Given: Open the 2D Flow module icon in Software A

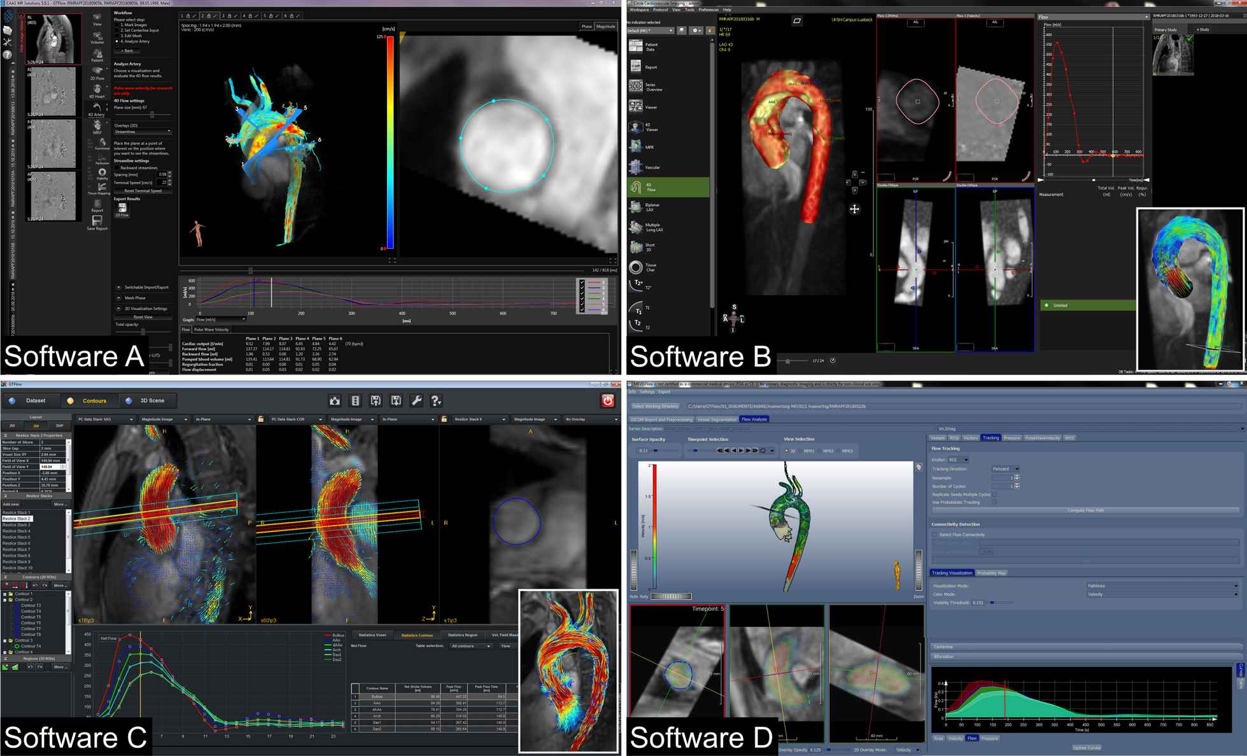Looking at the screenshot, I should click(97, 73).
